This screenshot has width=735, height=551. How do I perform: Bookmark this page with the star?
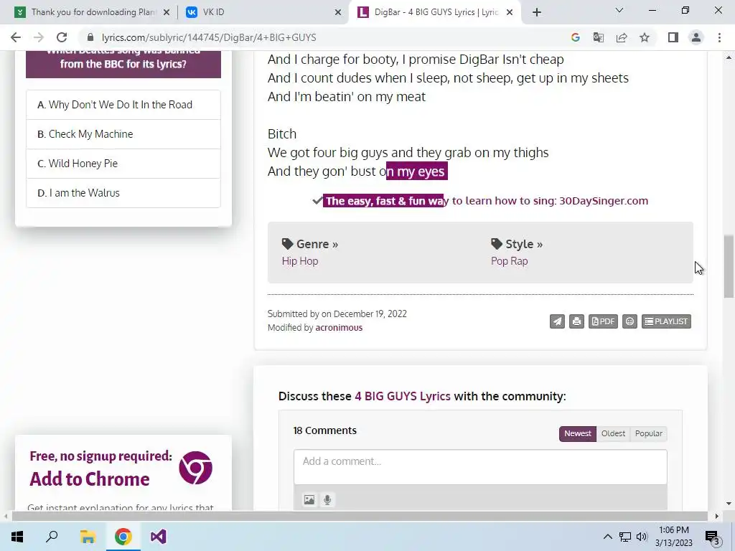pyautogui.click(x=645, y=37)
